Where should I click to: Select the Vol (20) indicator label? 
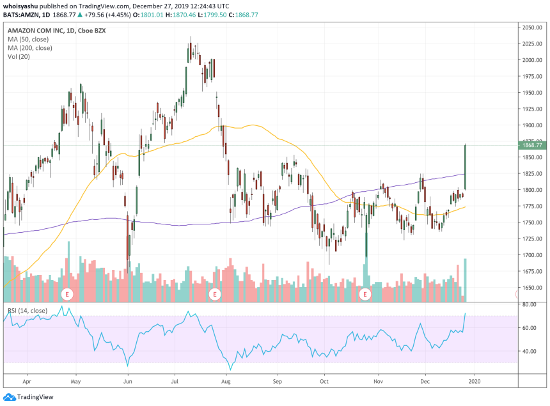(19, 56)
